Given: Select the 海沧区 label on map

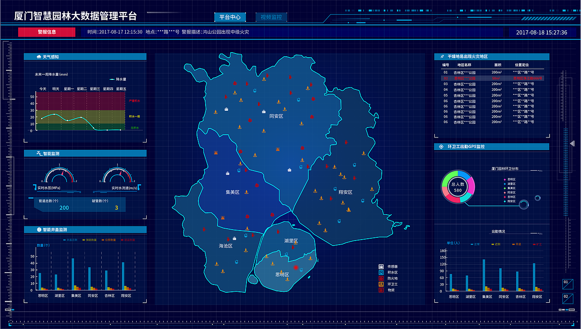Looking at the screenshot, I should coord(226,246).
